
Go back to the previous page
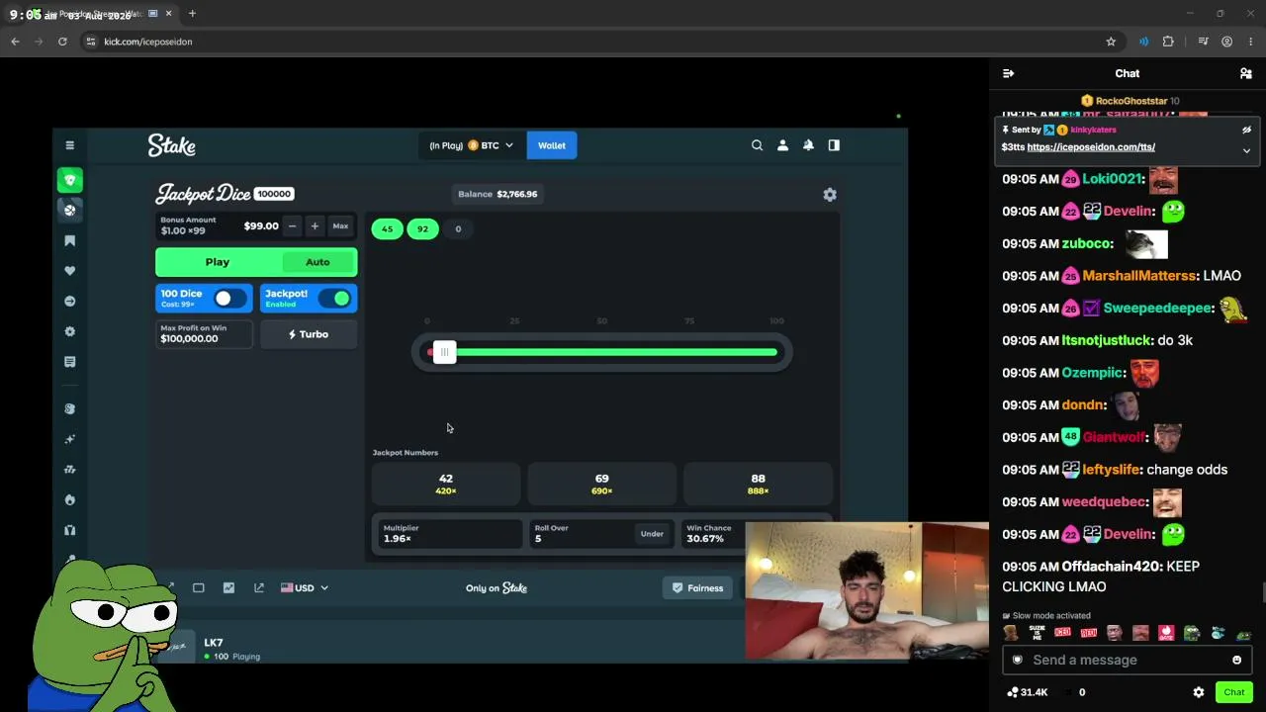point(15,42)
